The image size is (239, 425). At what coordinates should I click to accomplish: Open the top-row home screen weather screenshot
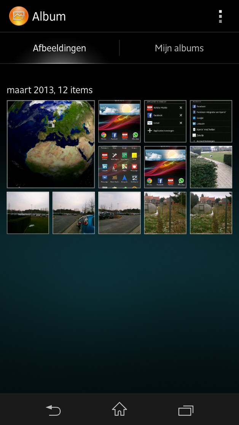click(119, 121)
